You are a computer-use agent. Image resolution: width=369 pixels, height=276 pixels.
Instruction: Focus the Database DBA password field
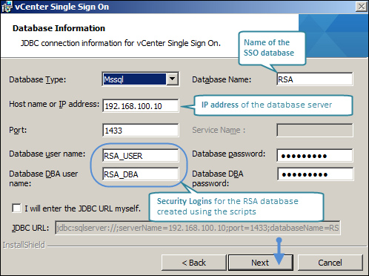pyautogui.click(x=315, y=174)
